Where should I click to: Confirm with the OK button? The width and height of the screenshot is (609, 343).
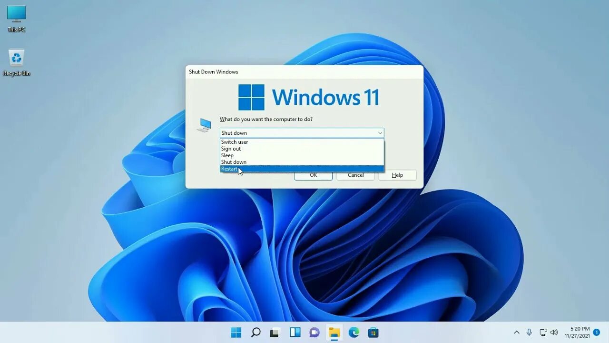coord(313,175)
